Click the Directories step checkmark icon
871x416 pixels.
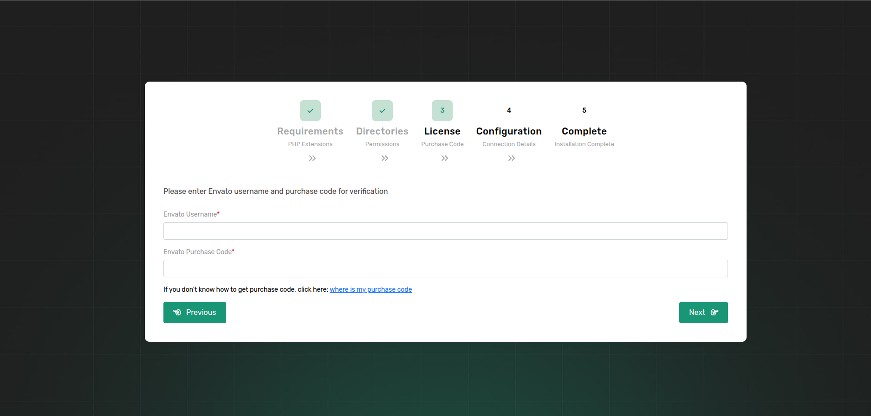[x=382, y=110]
